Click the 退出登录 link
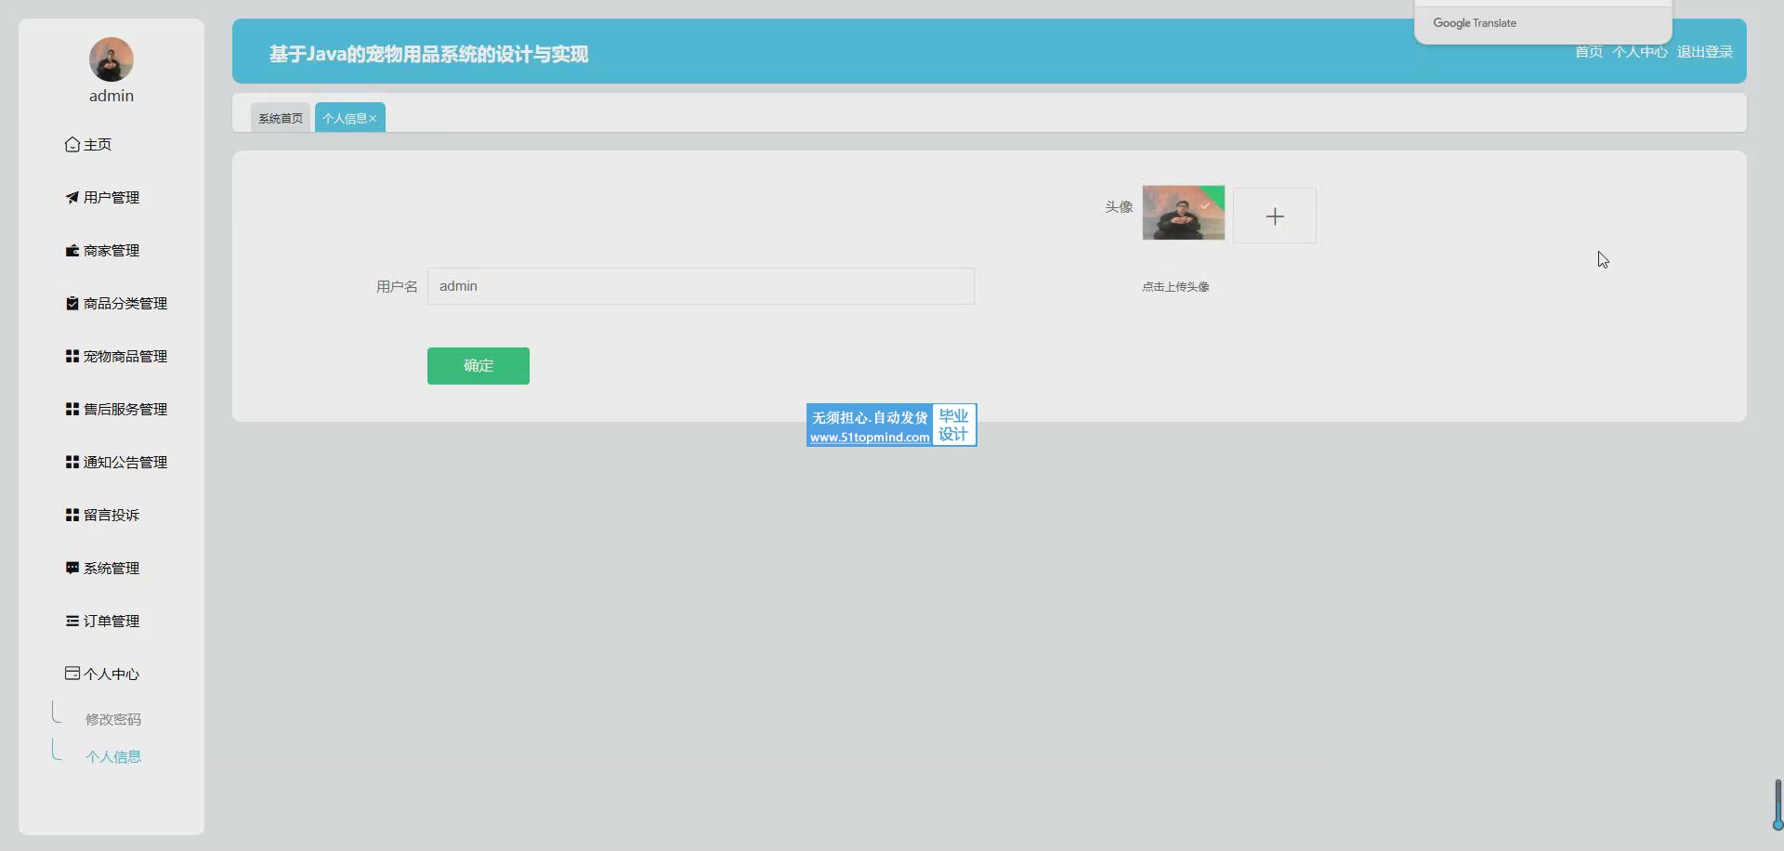Screen dimensions: 1784x851 (x=1704, y=52)
